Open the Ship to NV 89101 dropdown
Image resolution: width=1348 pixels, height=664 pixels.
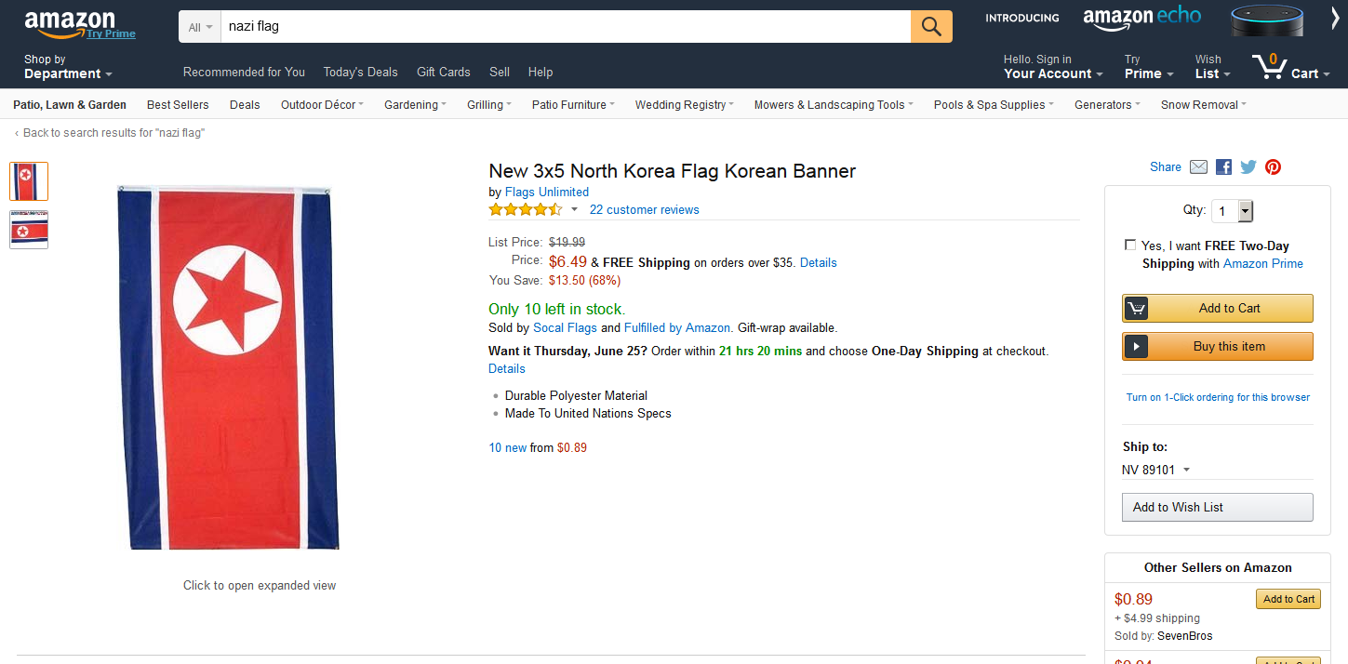1155,470
